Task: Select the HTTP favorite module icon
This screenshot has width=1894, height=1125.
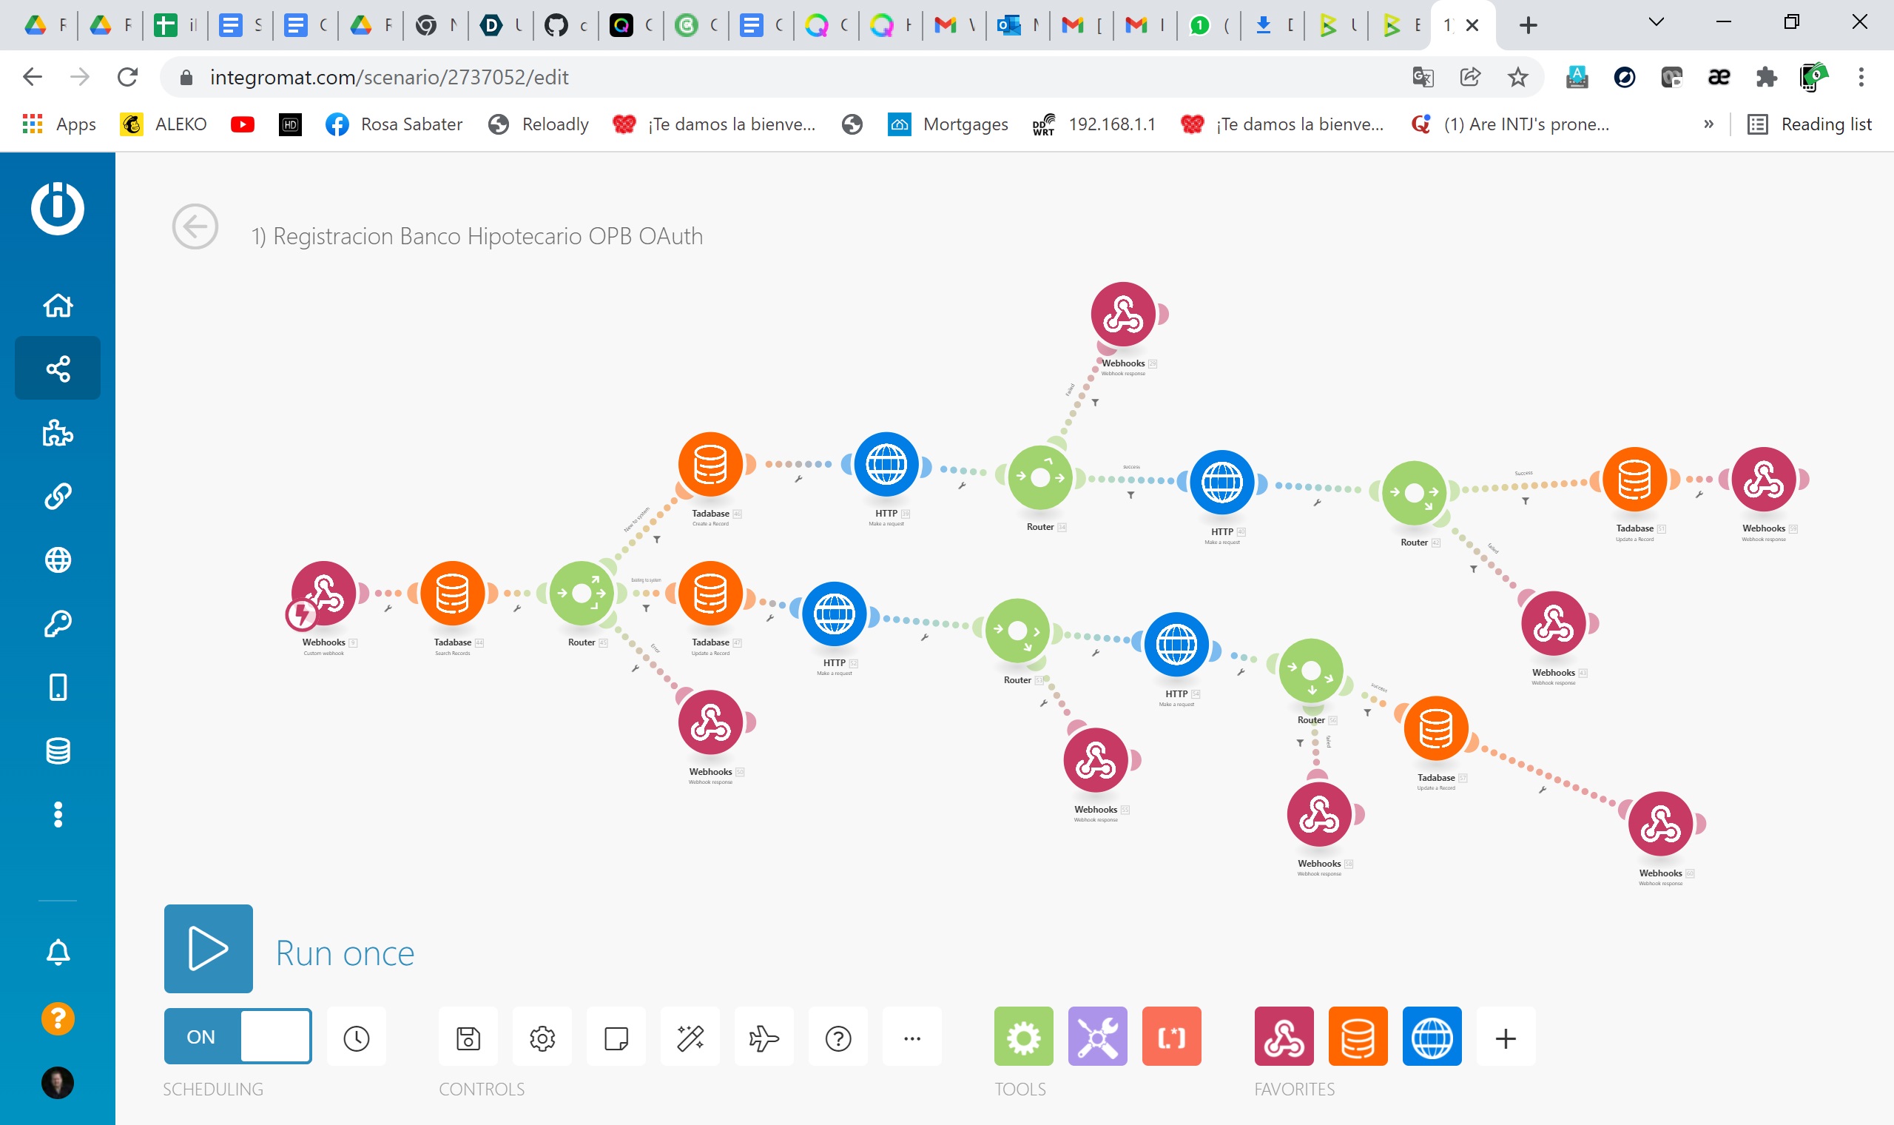Action: coord(1432,1036)
